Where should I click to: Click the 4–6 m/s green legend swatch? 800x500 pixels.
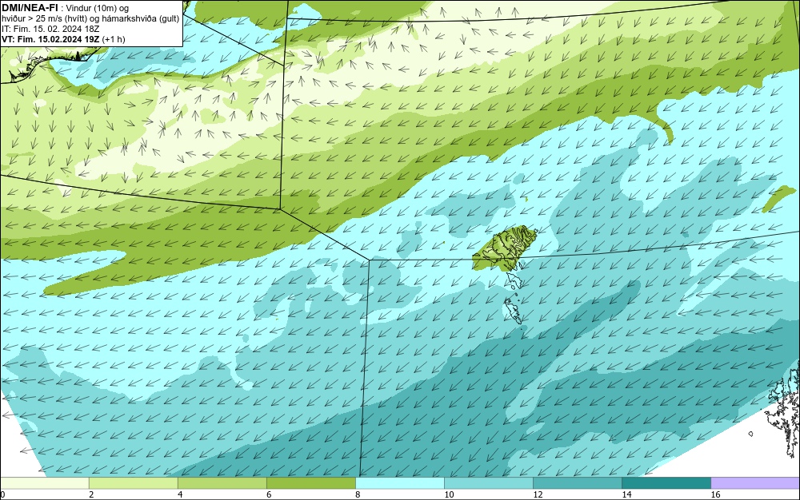222,482
